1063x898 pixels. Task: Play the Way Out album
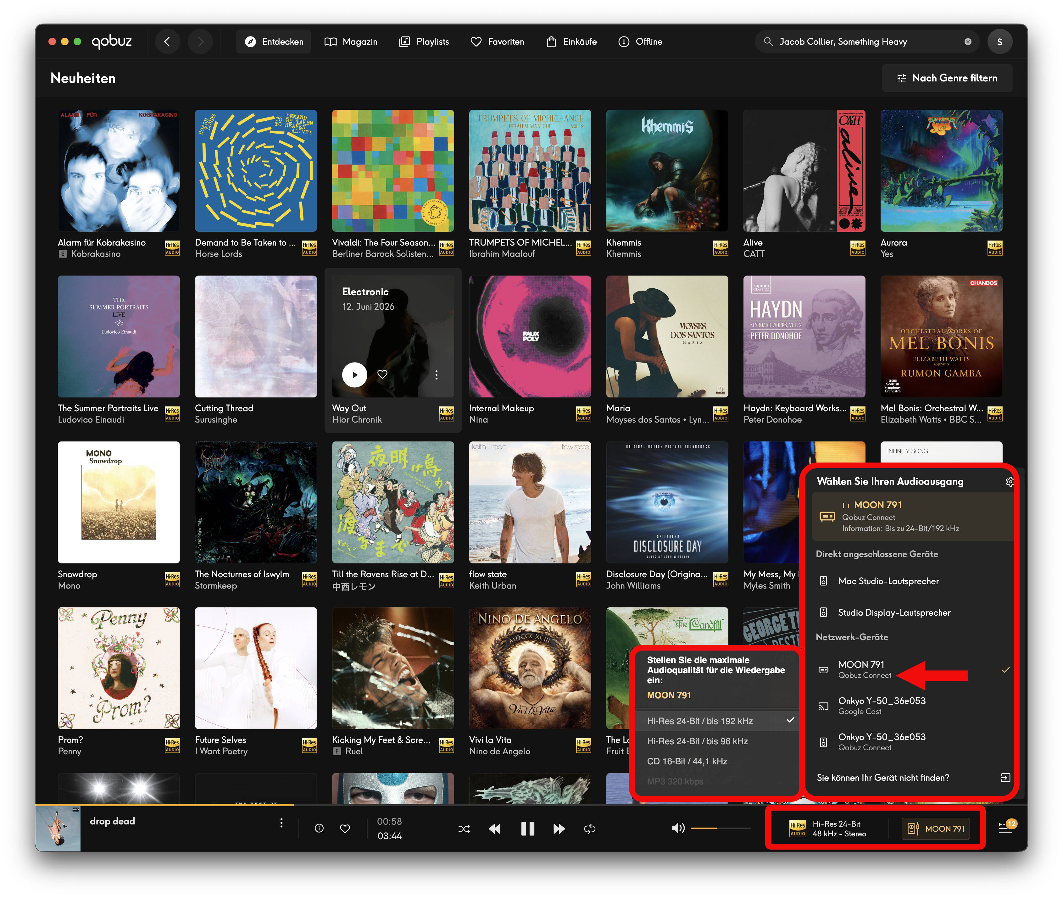355,375
